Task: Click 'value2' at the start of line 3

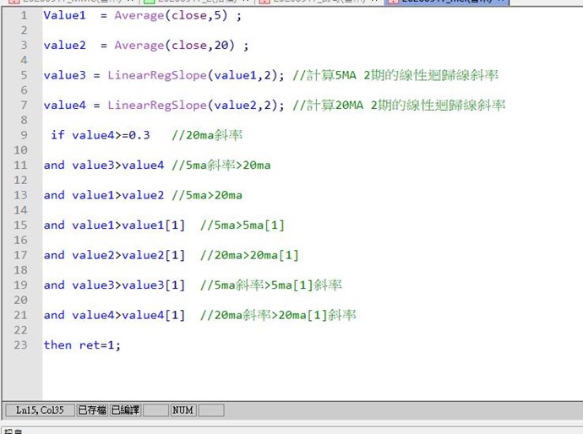Action: click(65, 46)
